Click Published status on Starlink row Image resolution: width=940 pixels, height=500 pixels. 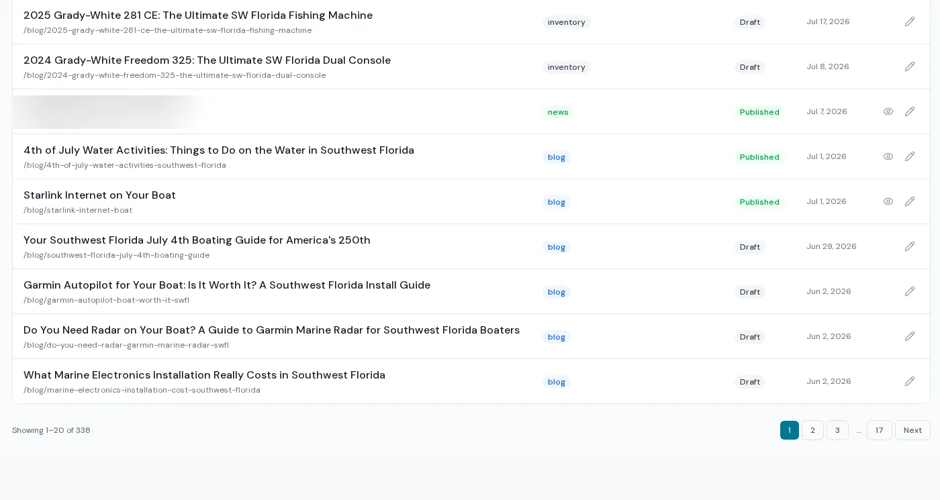(x=759, y=202)
